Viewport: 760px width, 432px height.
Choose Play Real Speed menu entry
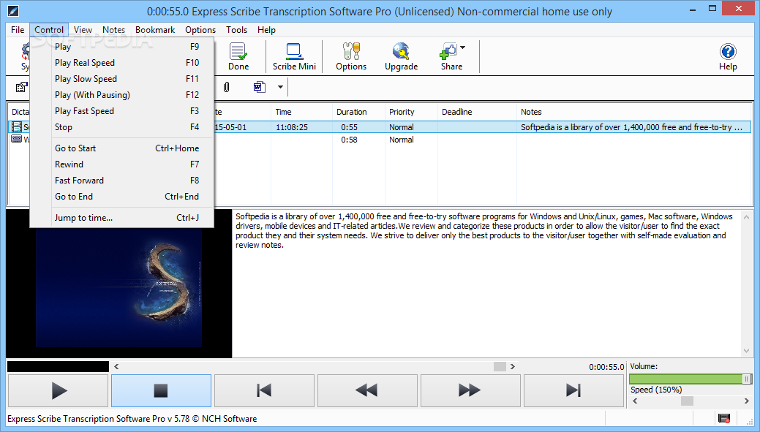coord(121,62)
